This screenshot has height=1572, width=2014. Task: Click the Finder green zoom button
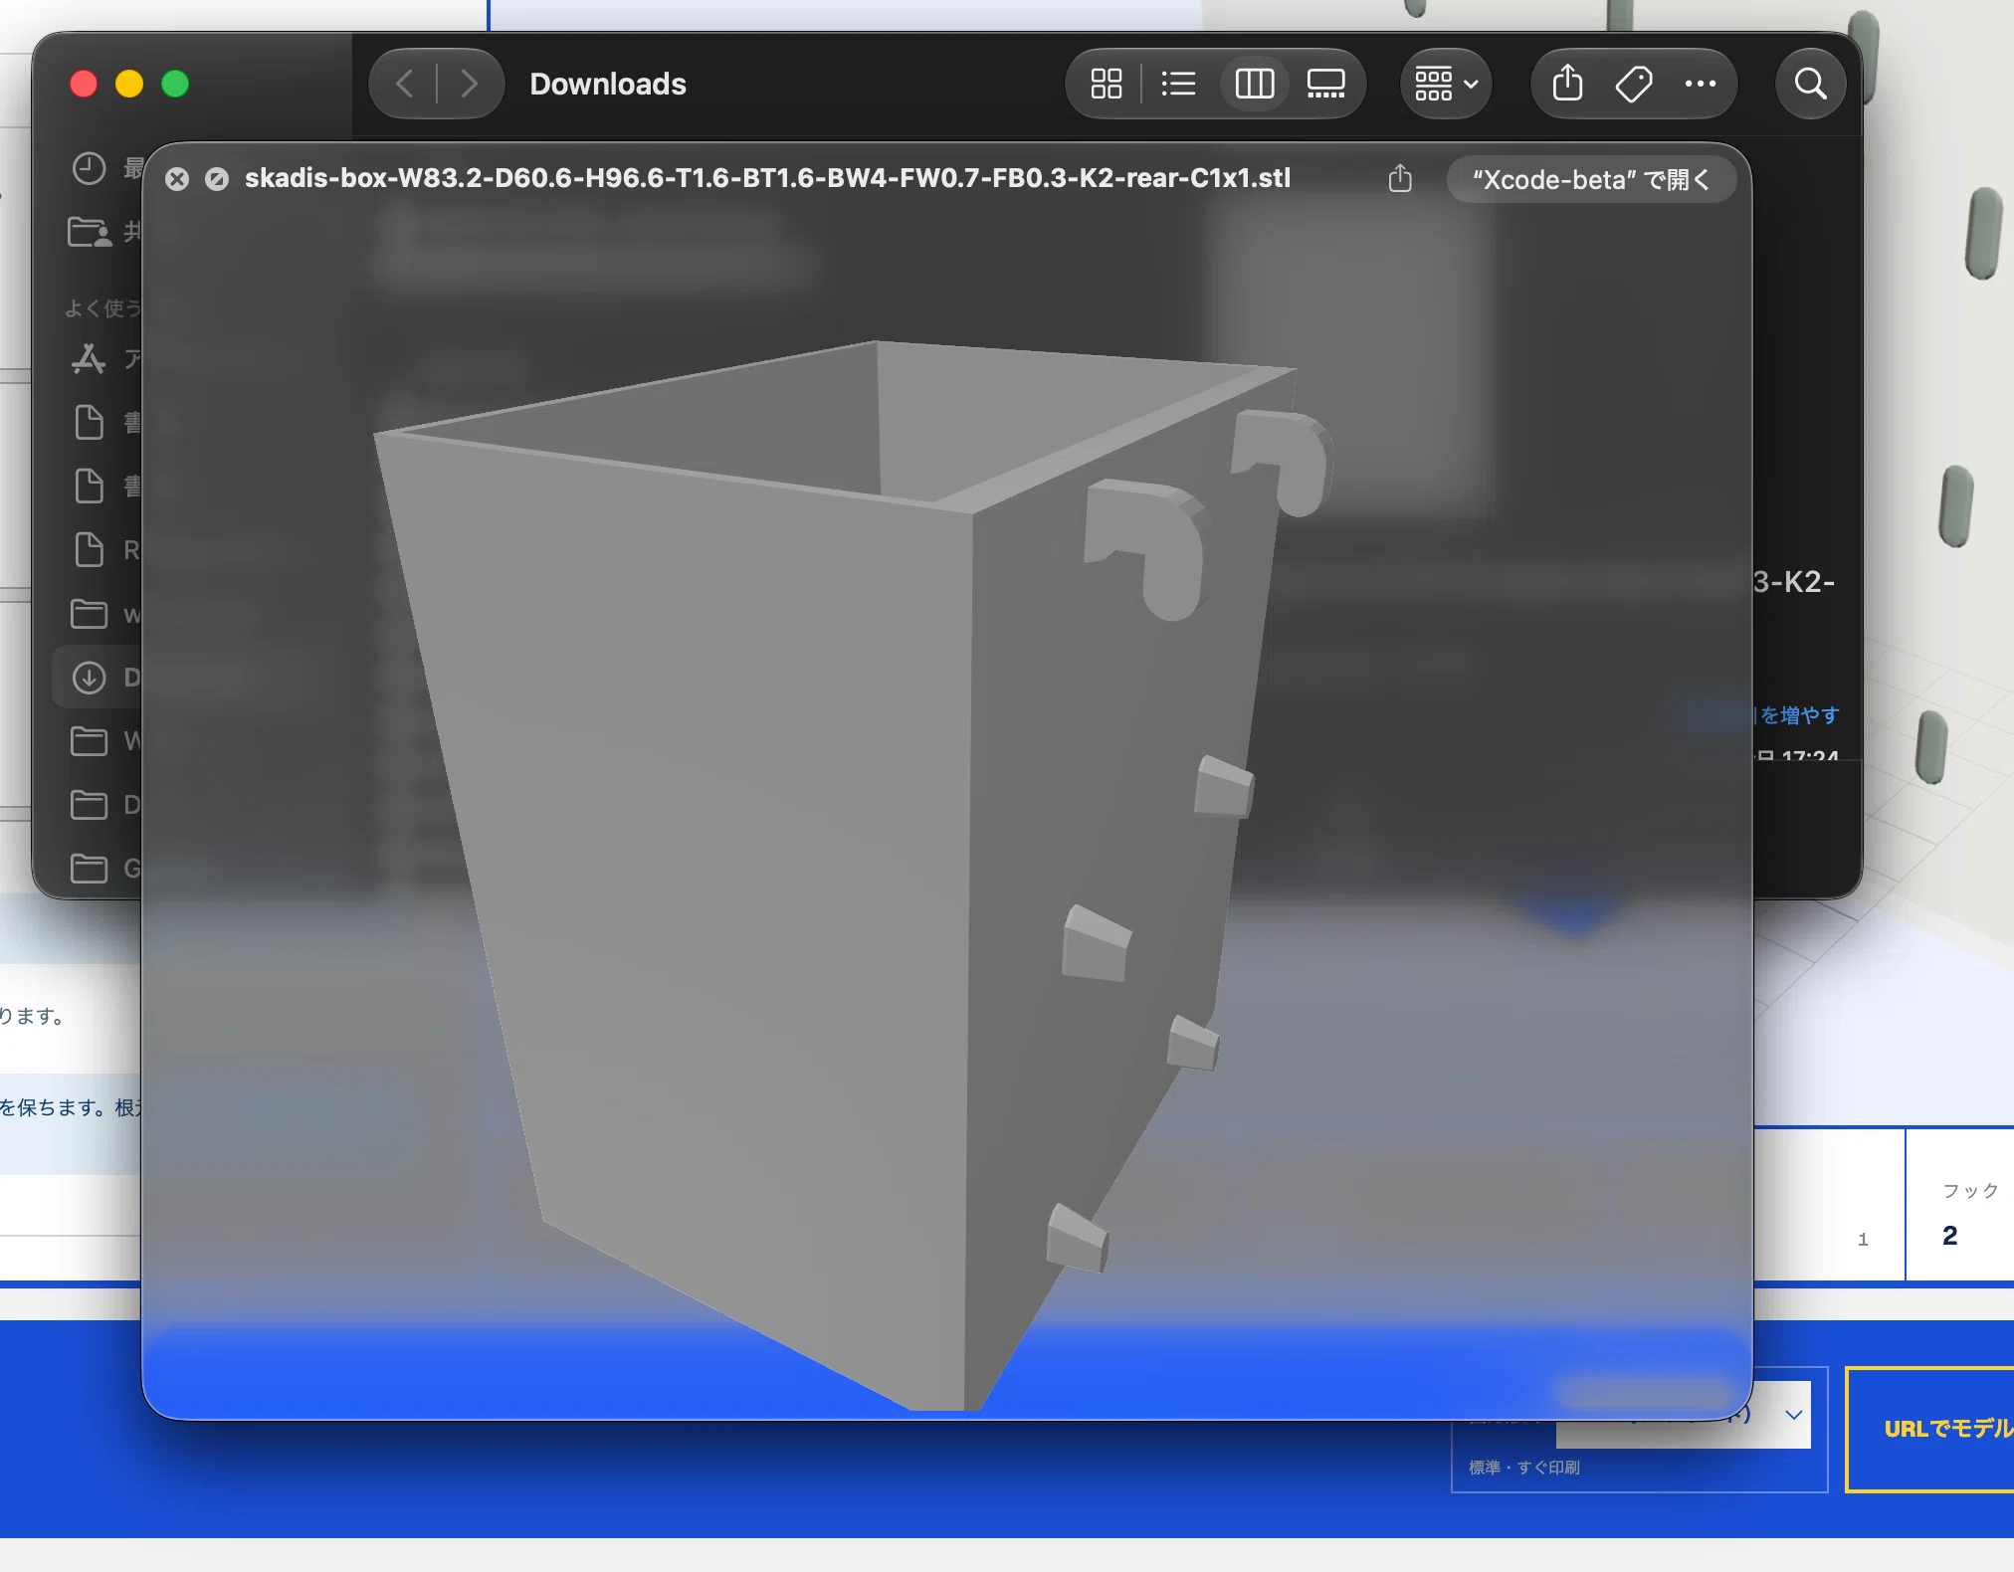pyautogui.click(x=175, y=84)
